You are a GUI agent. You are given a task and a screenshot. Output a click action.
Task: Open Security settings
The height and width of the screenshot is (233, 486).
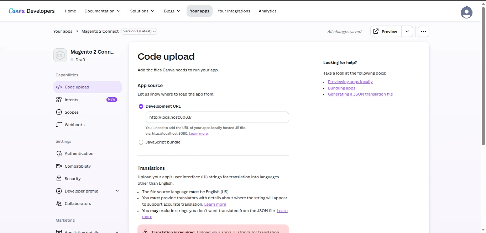pyautogui.click(x=88, y=179)
